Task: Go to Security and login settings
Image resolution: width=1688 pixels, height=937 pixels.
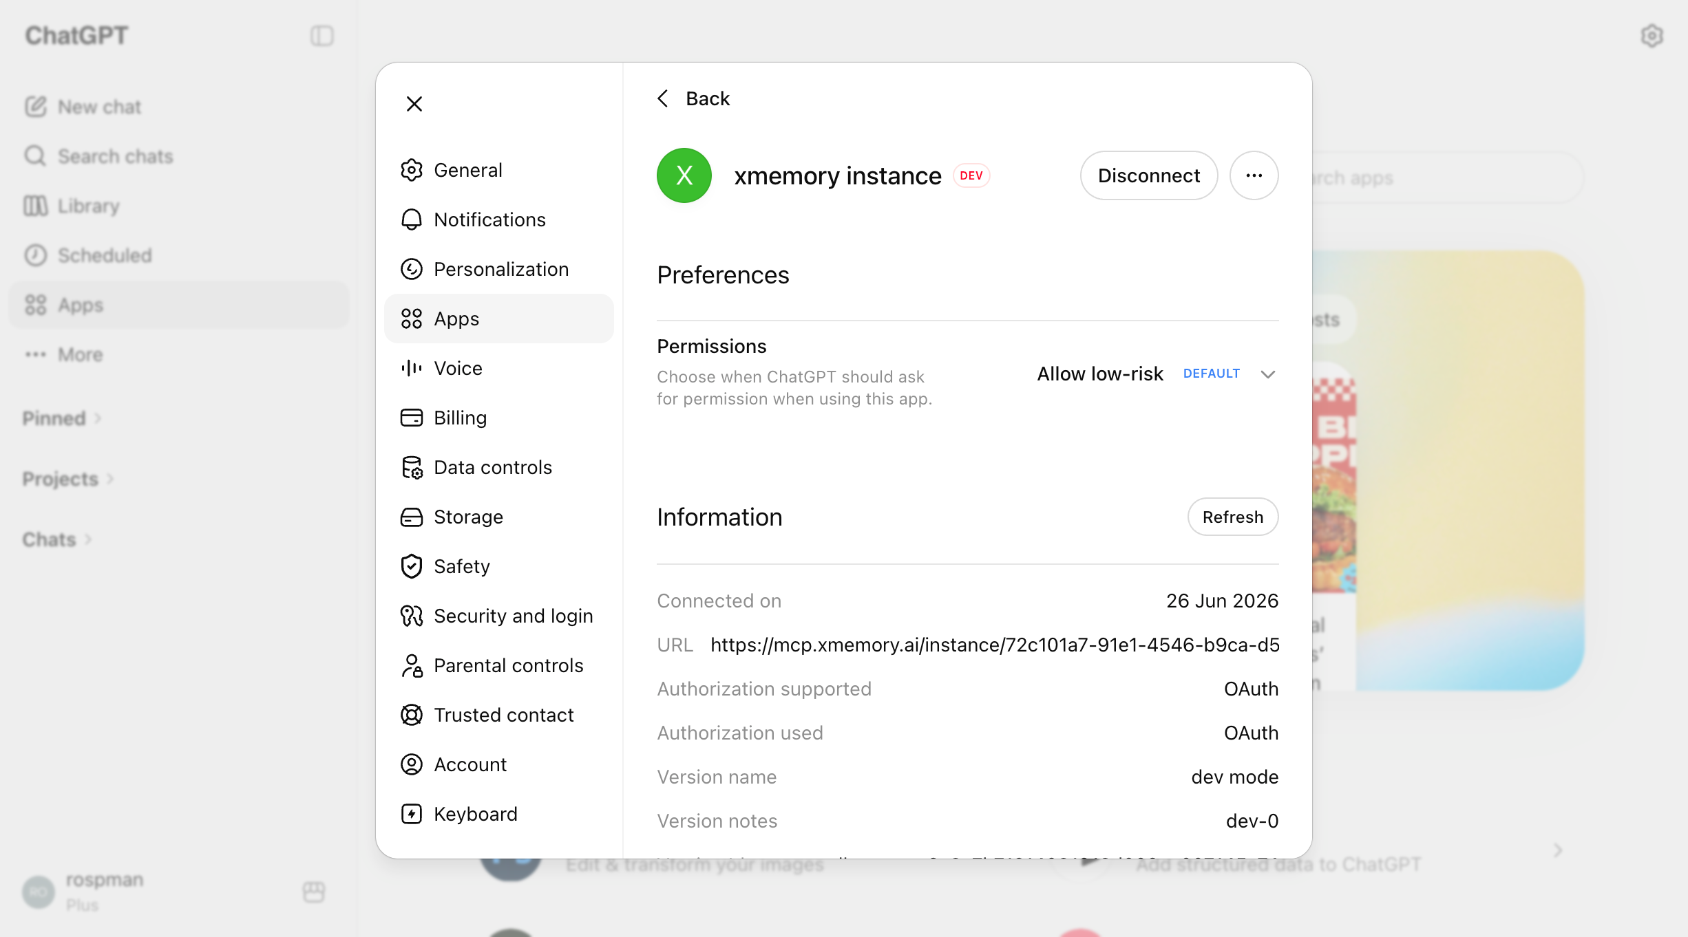Action: pyautogui.click(x=498, y=616)
